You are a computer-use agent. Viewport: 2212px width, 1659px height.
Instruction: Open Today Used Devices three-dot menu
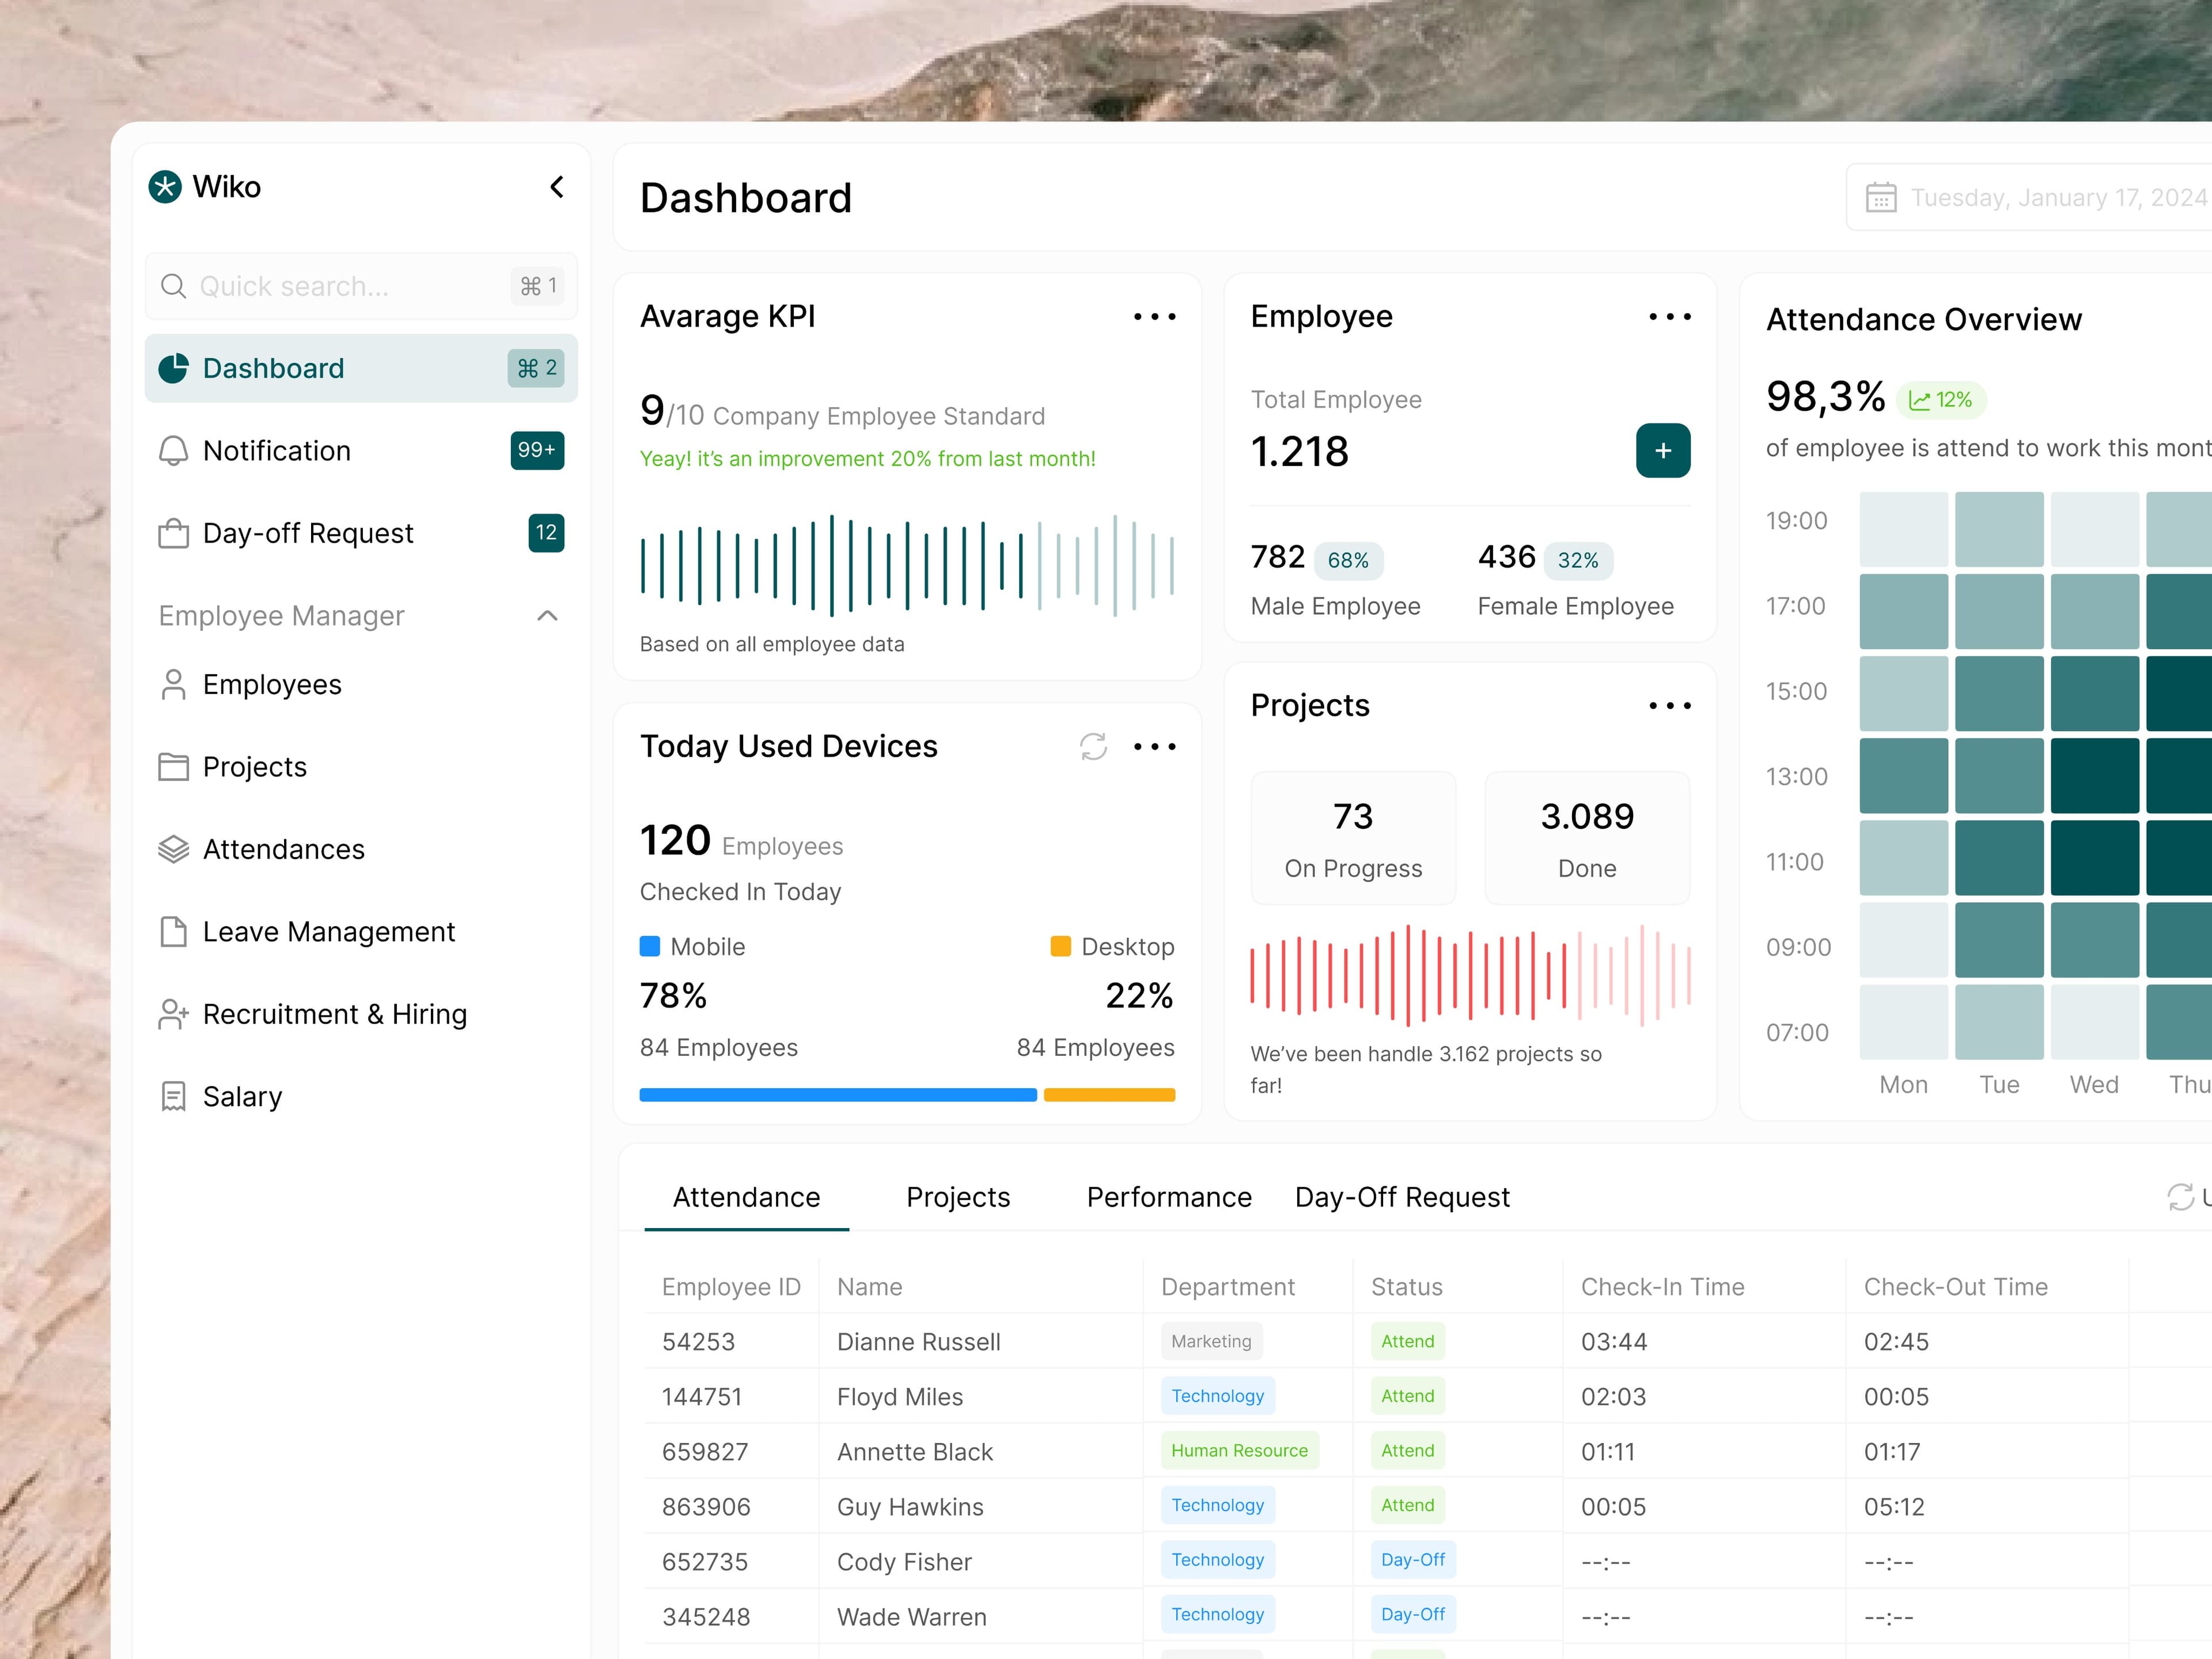[x=1154, y=747]
